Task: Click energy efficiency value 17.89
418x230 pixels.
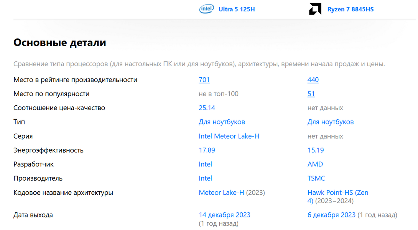Action: (207, 150)
